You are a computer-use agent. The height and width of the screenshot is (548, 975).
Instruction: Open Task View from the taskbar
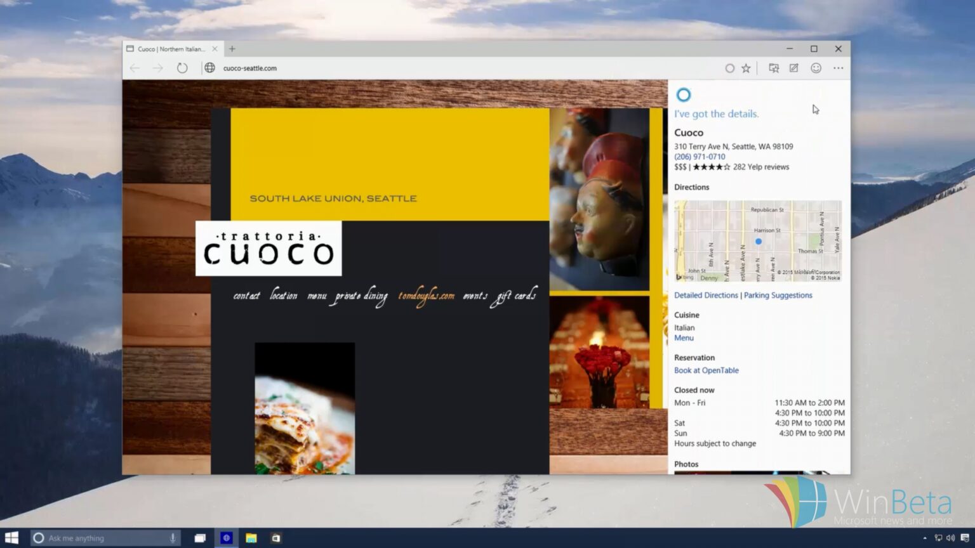(200, 538)
